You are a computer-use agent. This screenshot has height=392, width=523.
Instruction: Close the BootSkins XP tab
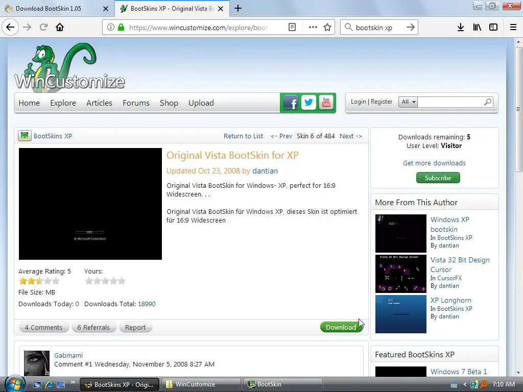pyautogui.click(x=221, y=9)
